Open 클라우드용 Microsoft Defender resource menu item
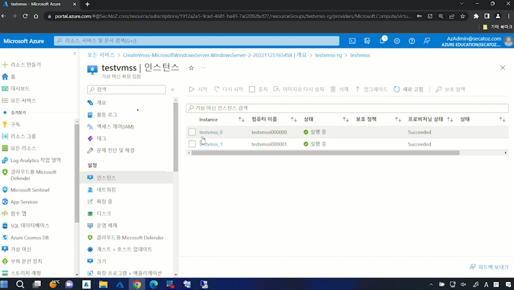Screen dimensions: 514x290 (x=130, y=238)
